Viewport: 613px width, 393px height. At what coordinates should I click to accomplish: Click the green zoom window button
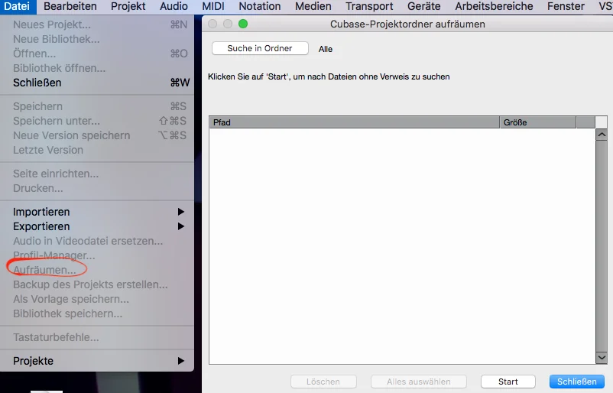coord(243,24)
